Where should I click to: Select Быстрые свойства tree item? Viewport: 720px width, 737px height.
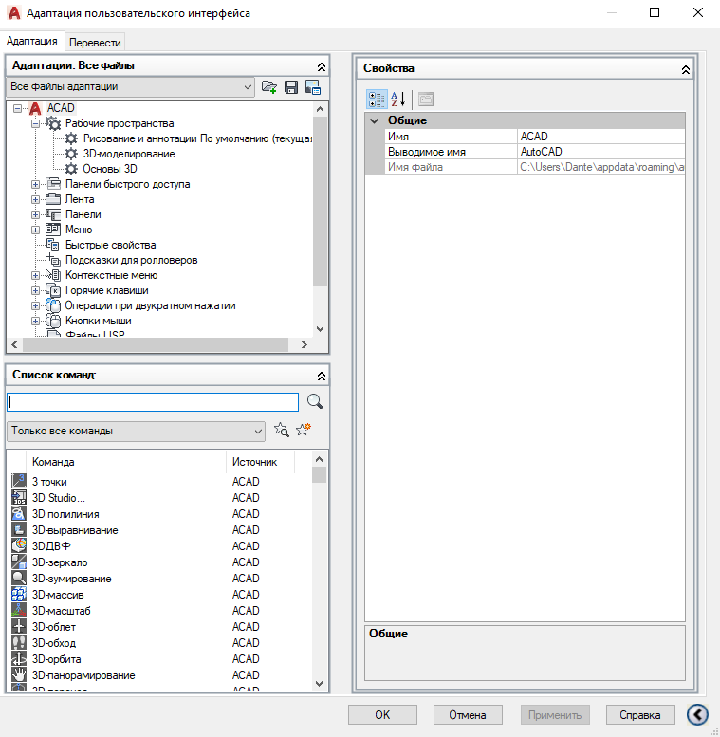pyautogui.click(x=110, y=245)
